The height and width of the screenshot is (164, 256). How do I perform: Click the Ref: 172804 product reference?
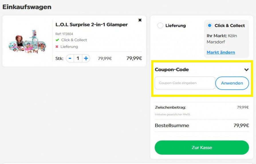click(64, 34)
